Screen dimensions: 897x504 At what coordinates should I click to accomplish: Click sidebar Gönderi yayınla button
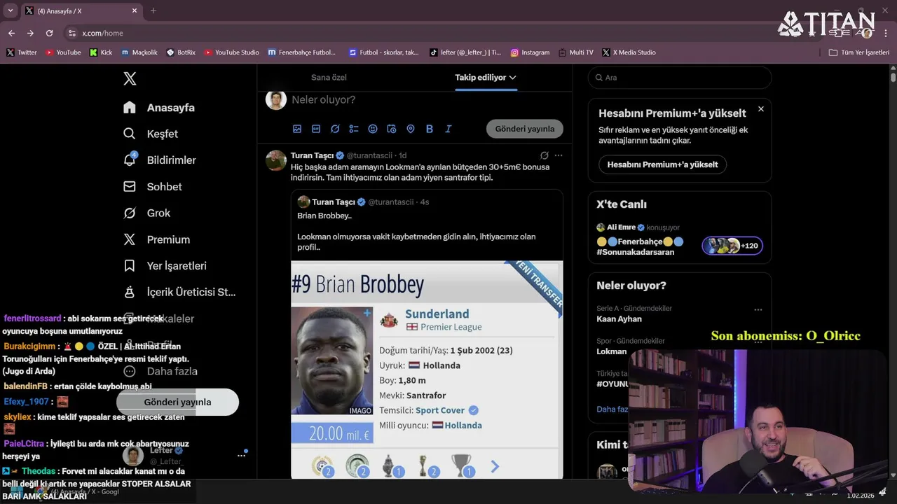[x=177, y=402]
